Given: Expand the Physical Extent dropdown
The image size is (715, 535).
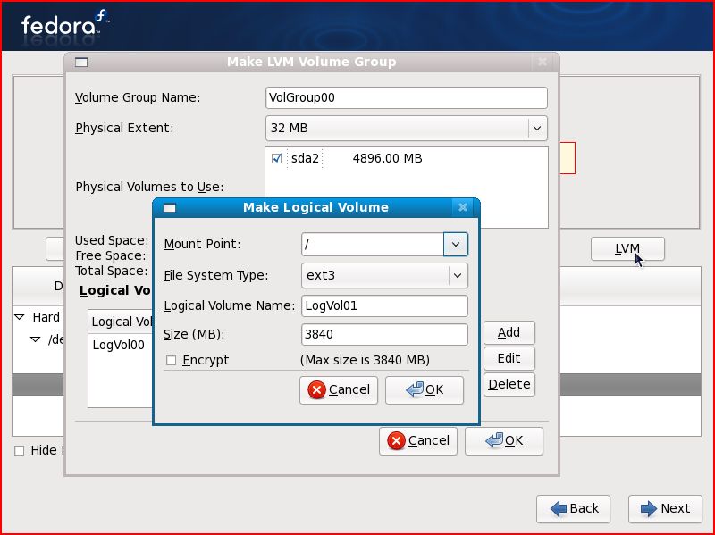Looking at the screenshot, I should point(536,129).
